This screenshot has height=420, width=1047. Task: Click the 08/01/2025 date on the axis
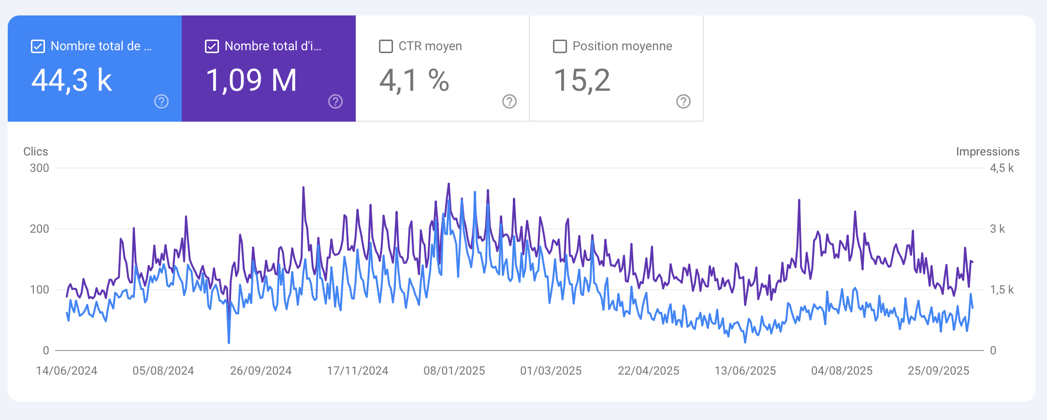click(454, 371)
